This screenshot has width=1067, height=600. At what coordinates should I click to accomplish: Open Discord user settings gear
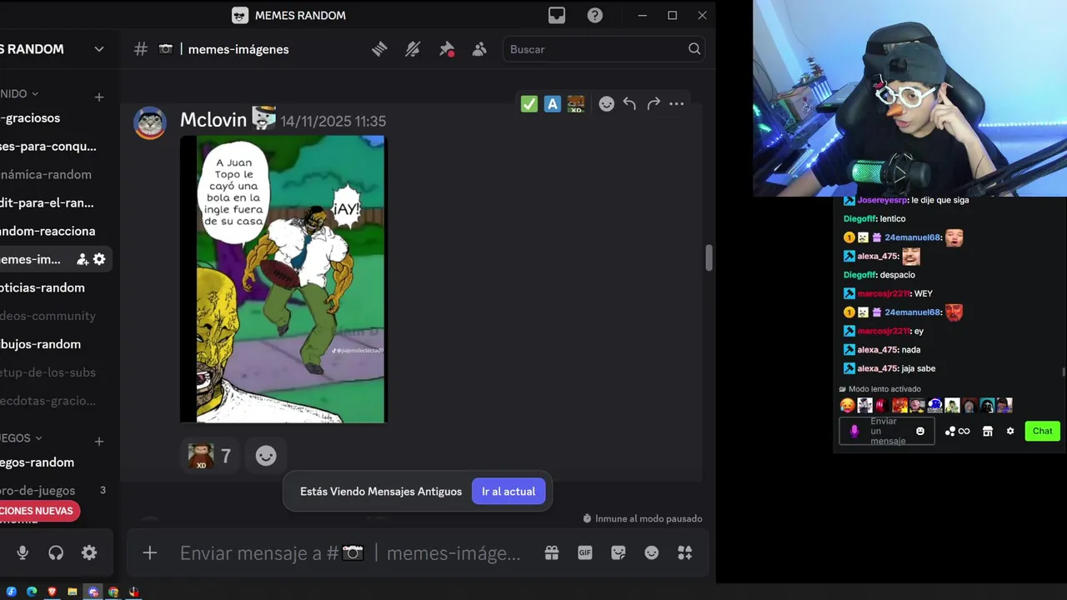point(89,552)
